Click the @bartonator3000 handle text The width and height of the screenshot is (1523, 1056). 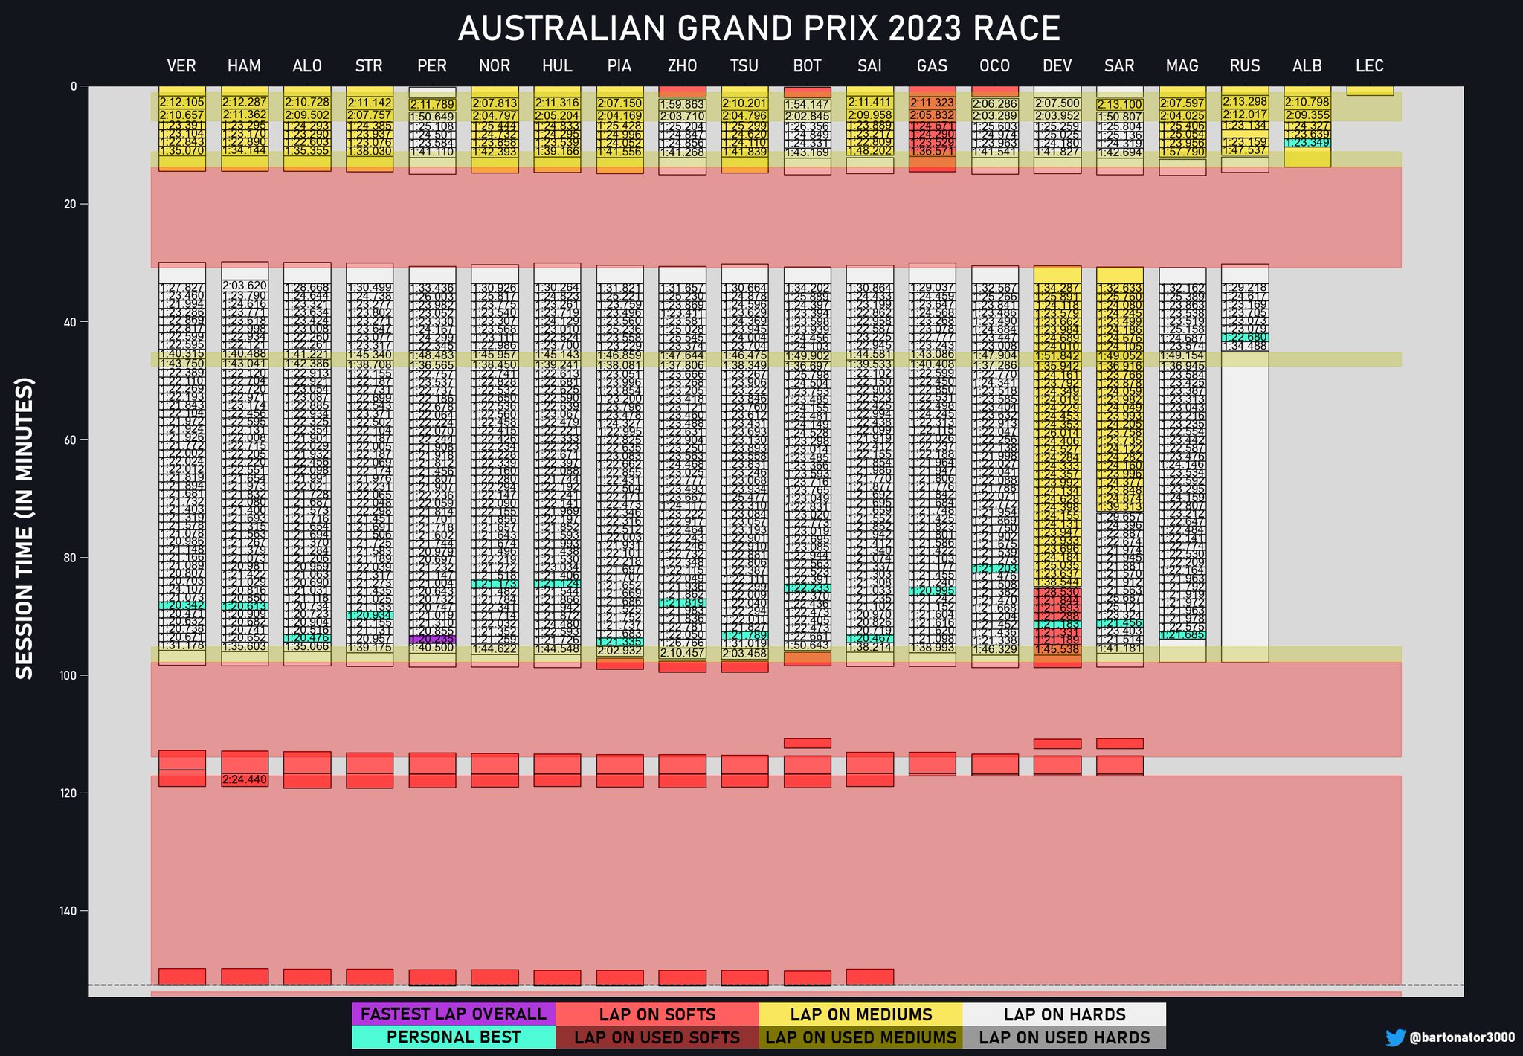point(1461,1037)
